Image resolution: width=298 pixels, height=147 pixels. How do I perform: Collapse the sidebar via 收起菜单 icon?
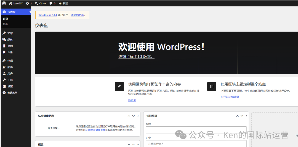(4, 93)
